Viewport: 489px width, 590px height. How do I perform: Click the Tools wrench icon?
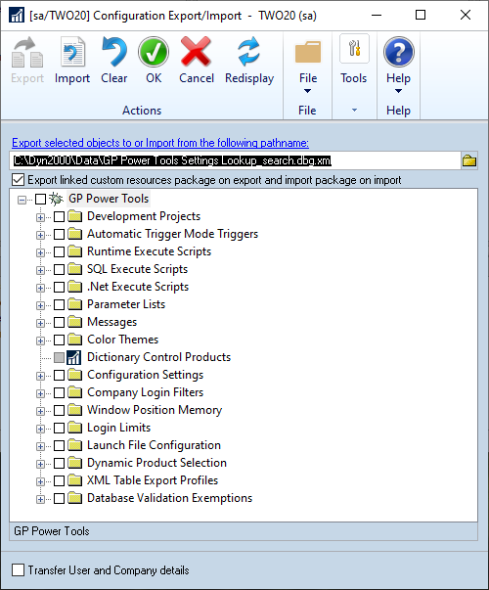[354, 49]
